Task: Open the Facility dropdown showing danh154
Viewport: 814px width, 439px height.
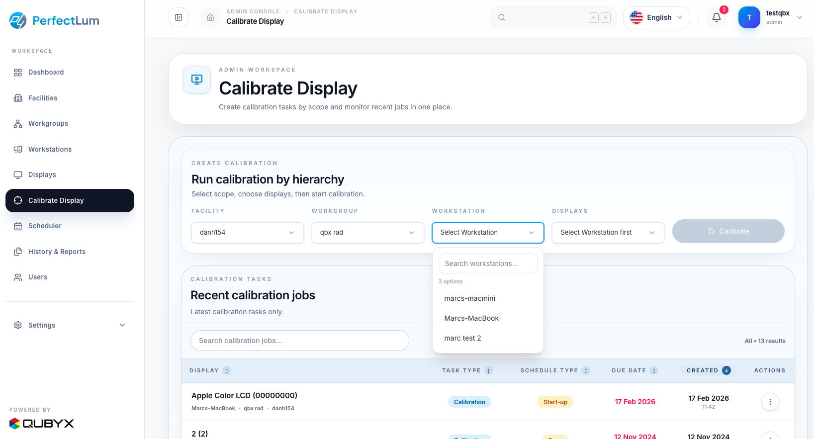Action: pyautogui.click(x=247, y=233)
